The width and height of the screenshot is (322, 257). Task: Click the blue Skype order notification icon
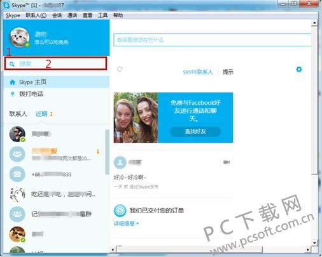(120, 211)
